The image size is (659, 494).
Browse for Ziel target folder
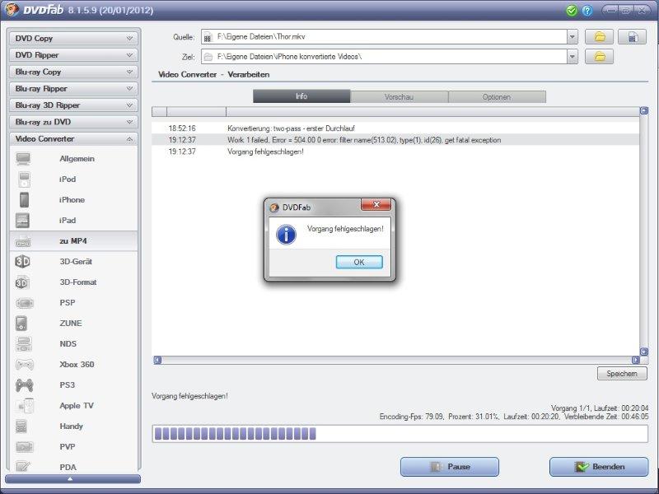point(600,56)
